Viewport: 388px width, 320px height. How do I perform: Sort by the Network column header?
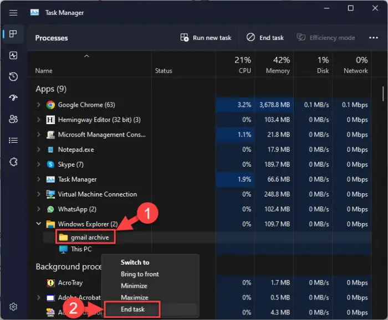coord(351,64)
